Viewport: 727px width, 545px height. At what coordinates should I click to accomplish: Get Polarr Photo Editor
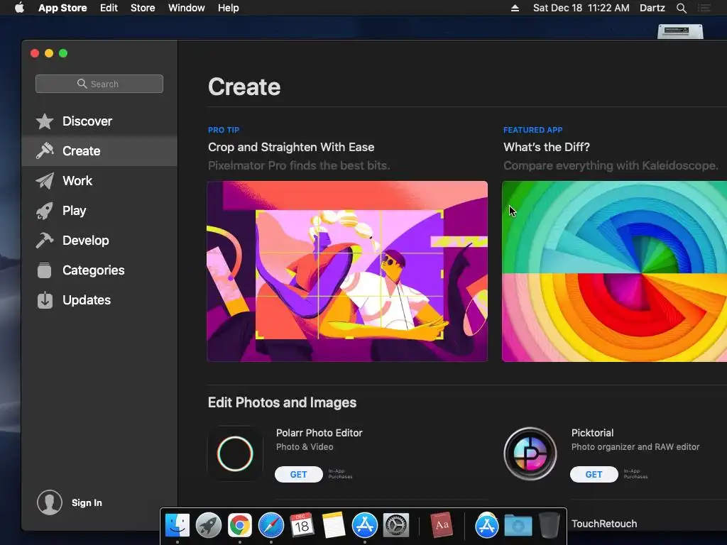click(x=299, y=474)
